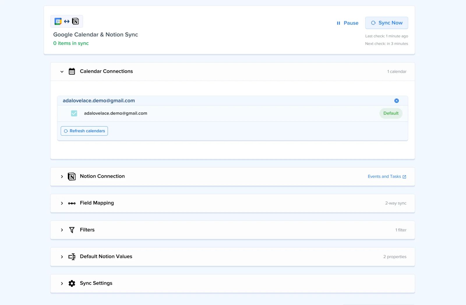Click the calendar icon beside Calendar Connections
The image size is (466, 305).
72,71
